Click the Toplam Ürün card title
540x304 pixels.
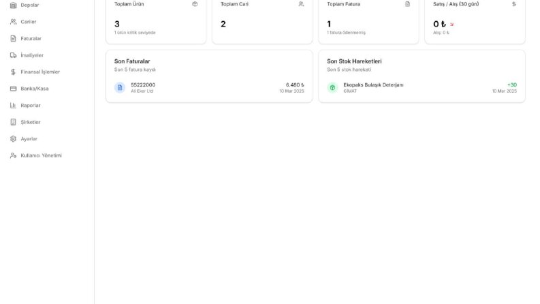pyautogui.click(x=129, y=4)
